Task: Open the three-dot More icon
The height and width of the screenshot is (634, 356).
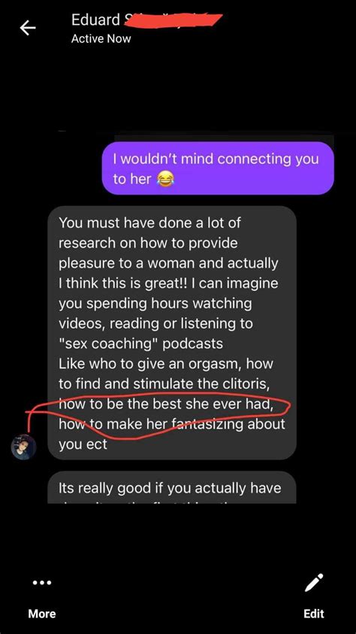Action: [x=42, y=583]
